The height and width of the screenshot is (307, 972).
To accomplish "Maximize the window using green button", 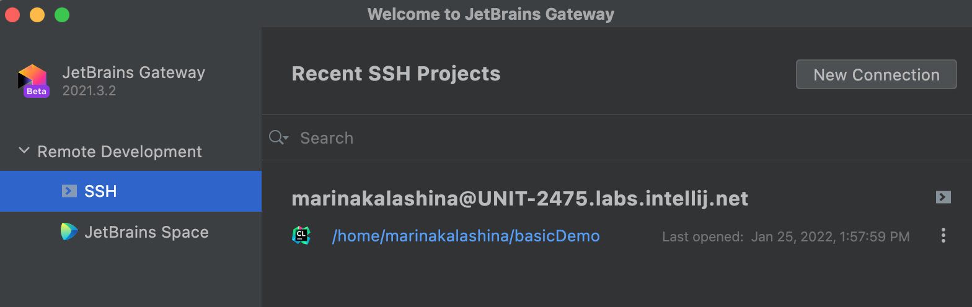I will coord(62,14).
